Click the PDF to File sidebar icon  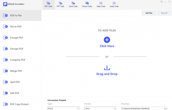5,16
